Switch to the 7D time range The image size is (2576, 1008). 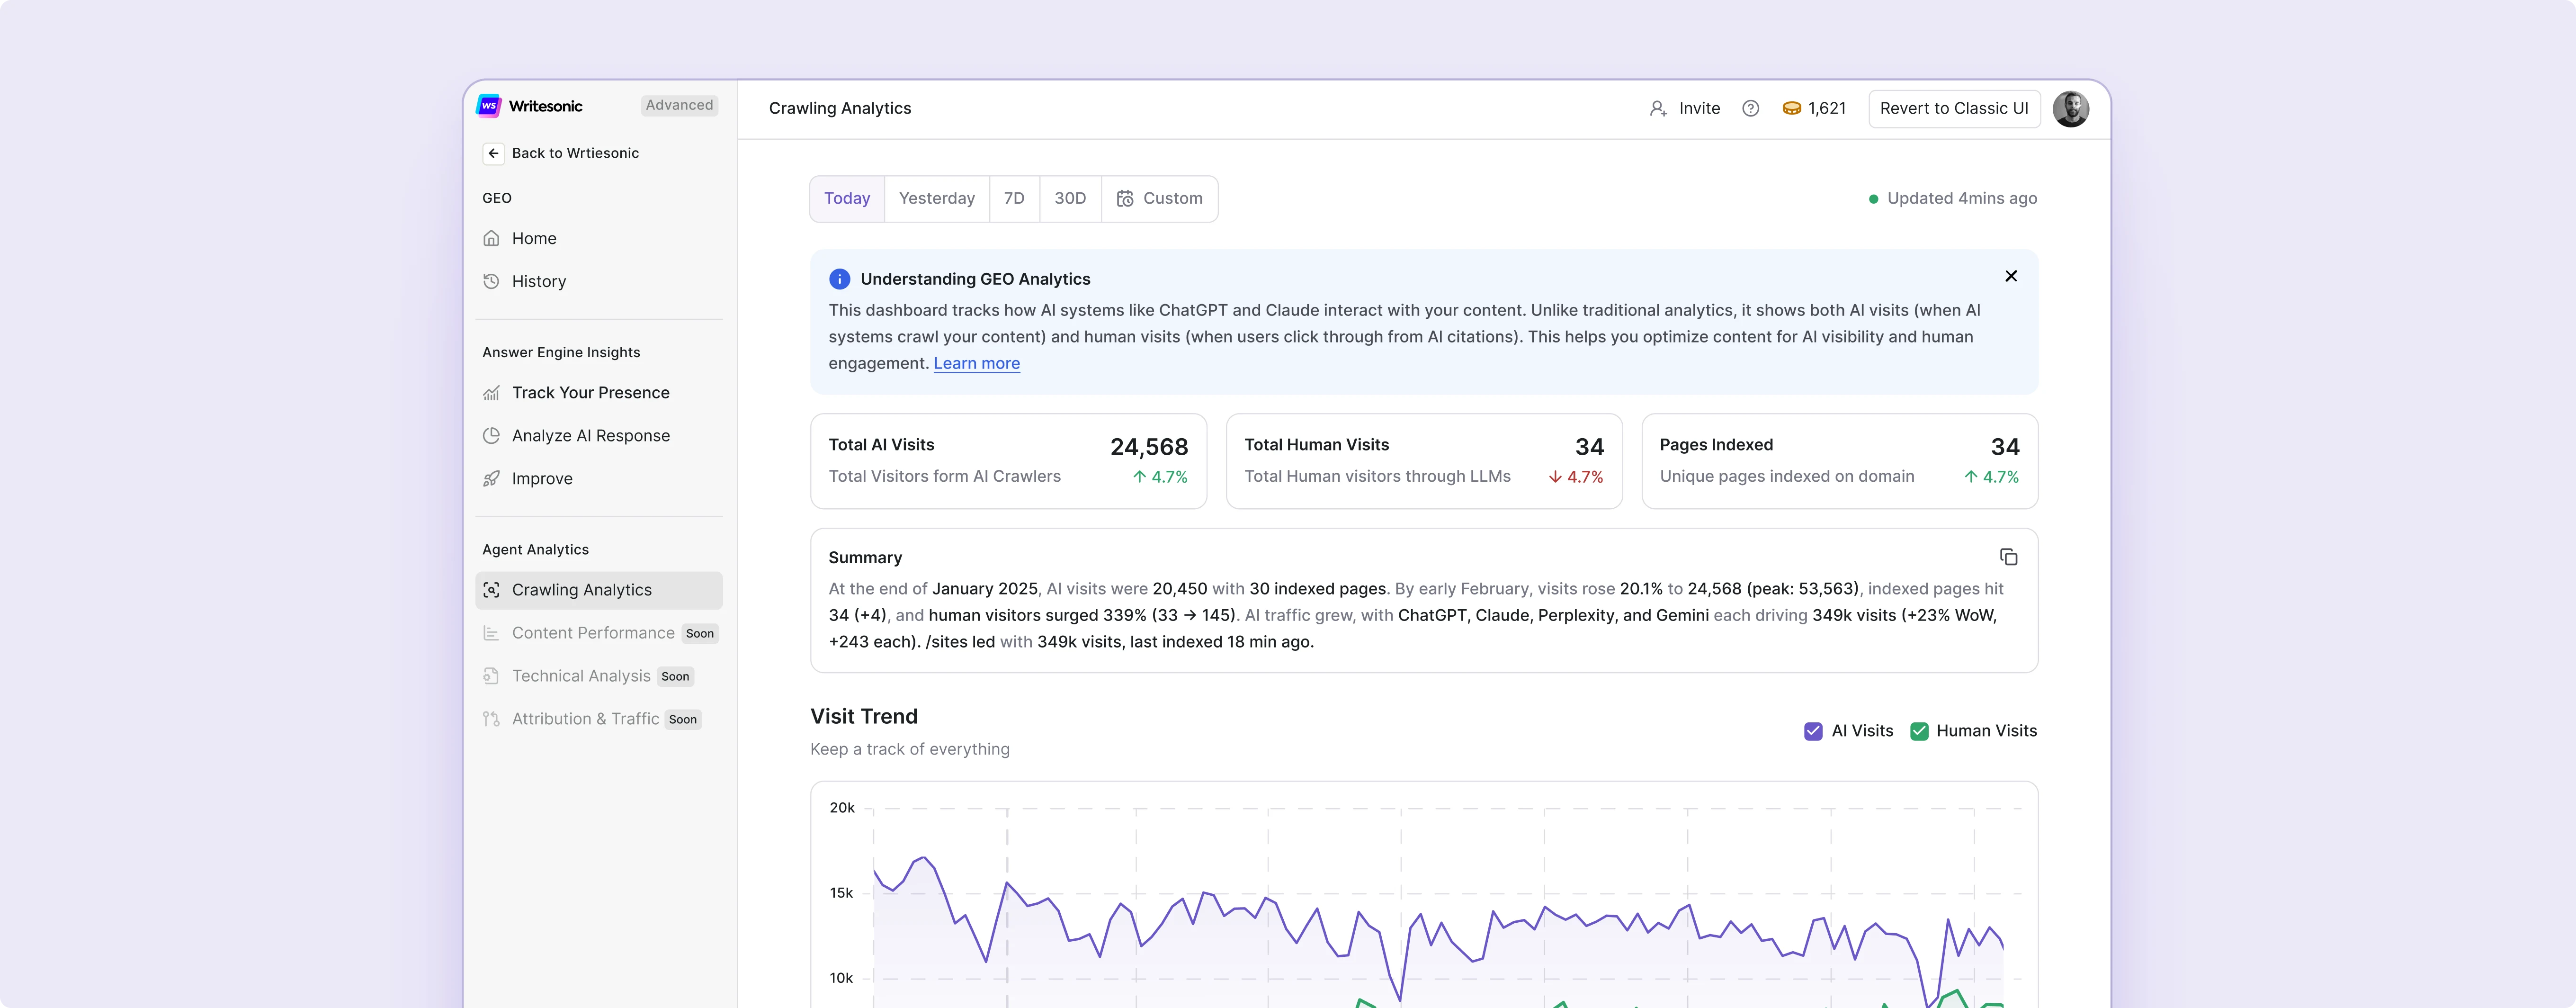(x=1013, y=198)
